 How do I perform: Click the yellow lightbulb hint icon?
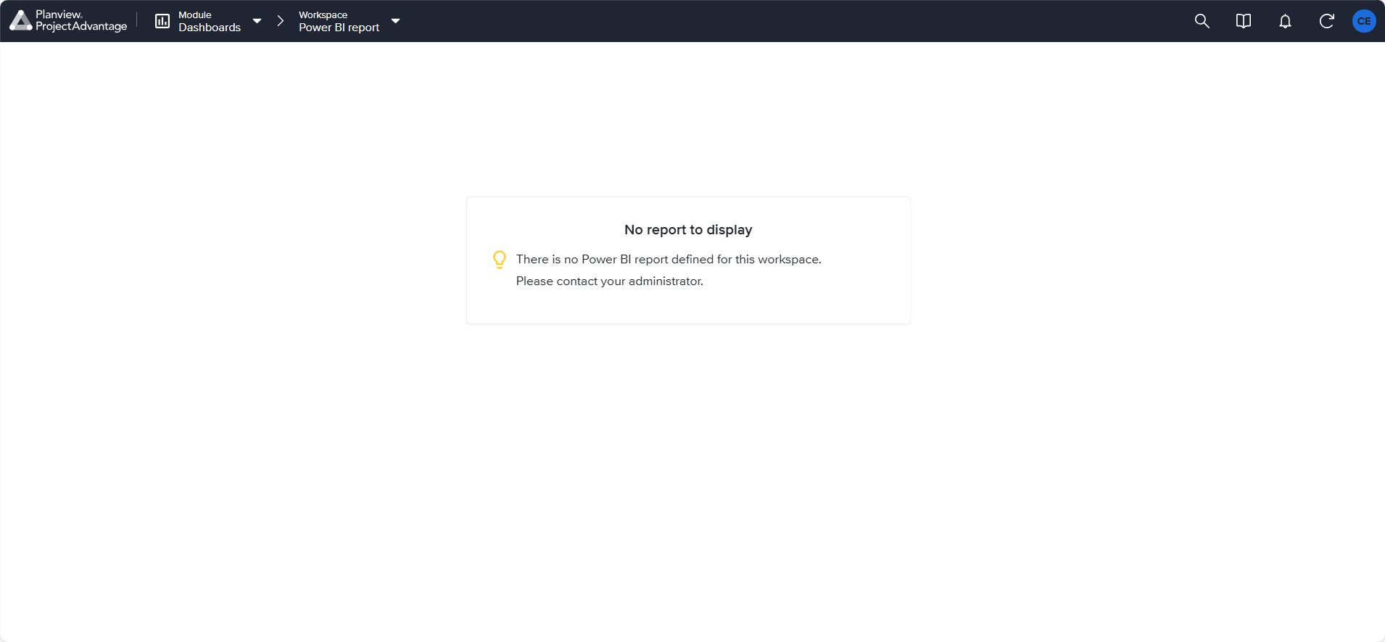(x=500, y=260)
